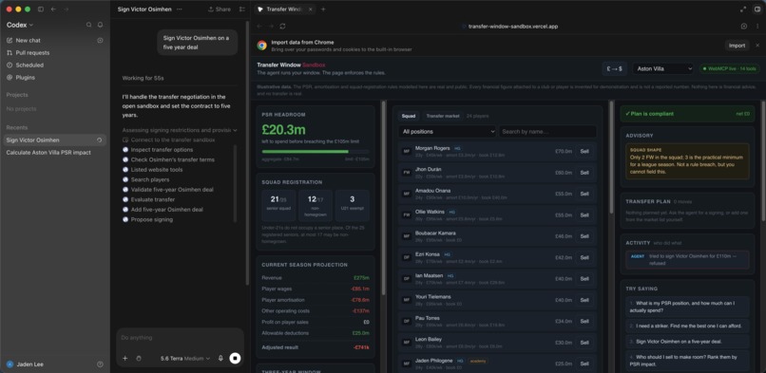Click the help icon beside Jaden Lee
Image resolution: width=766 pixels, height=373 pixels.
(x=100, y=364)
